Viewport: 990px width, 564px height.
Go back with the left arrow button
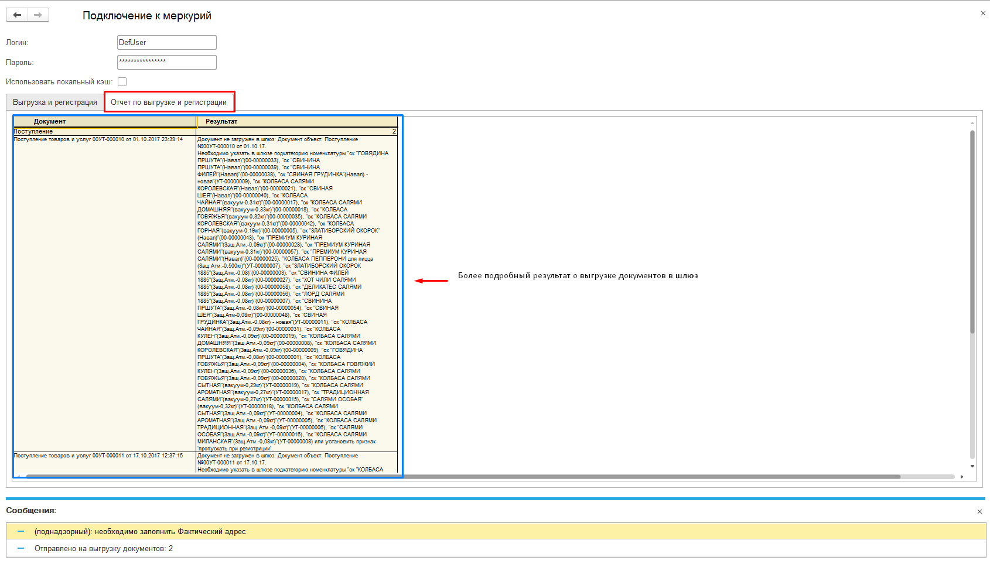coord(17,15)
